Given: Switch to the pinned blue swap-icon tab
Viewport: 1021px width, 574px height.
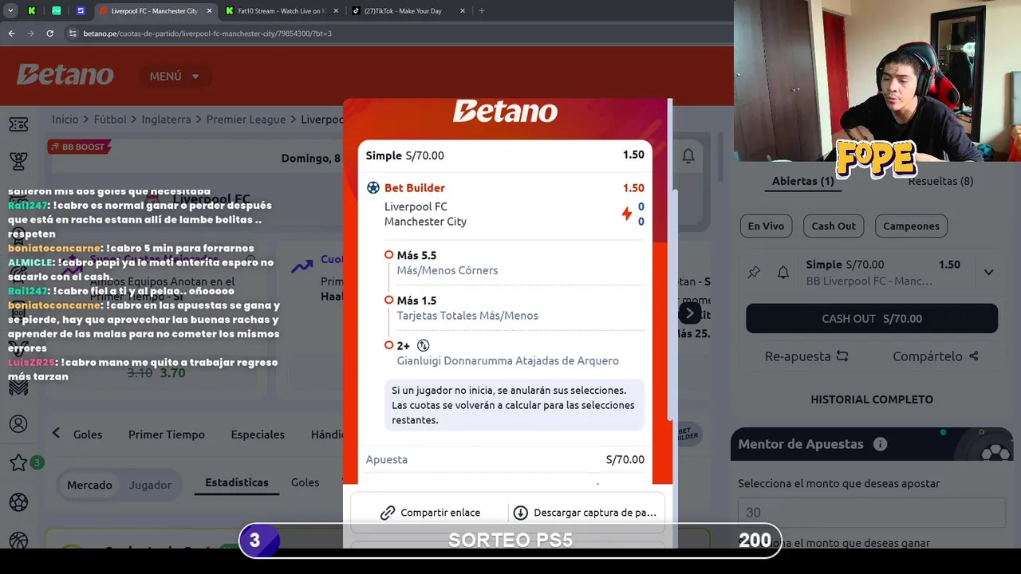Looking at the screenshot, I should pos(80,11).
